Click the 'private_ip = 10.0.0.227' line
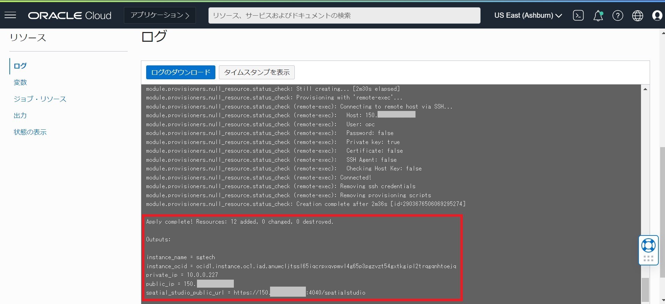Viewport: 665px width, 304px height. click(x=182, y=275)
